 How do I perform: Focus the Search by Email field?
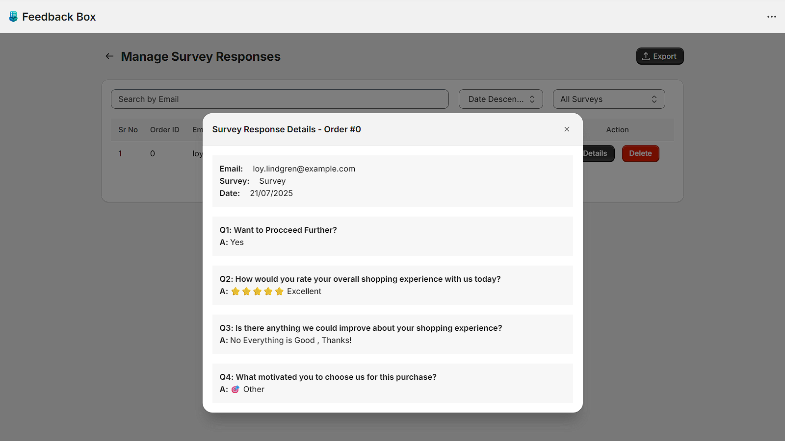(x=280, y=99)
